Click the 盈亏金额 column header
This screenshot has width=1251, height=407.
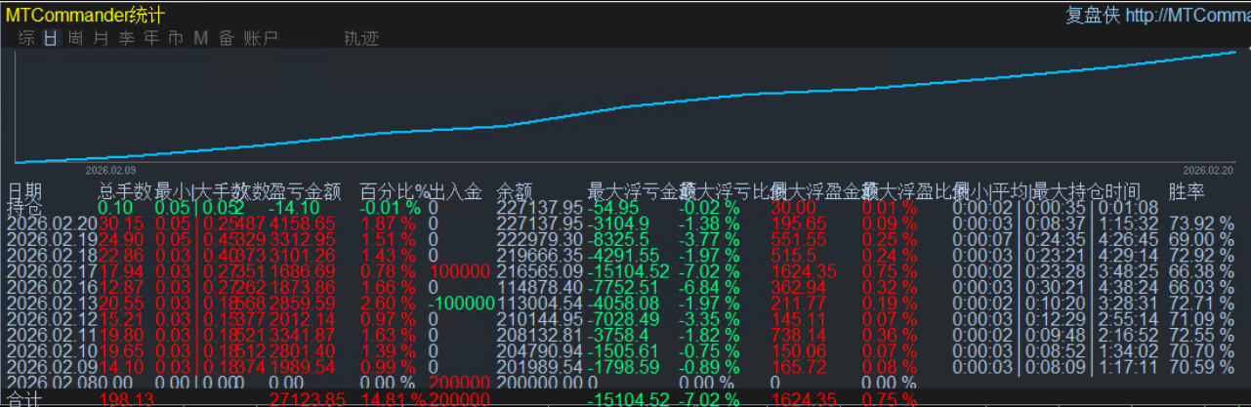pyautogui.click(x=306, y=191)
